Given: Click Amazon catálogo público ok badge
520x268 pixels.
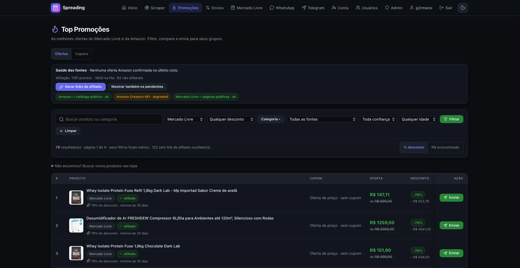Looking at the screenshot, I should pyautogui.click(x=84, y=97).
